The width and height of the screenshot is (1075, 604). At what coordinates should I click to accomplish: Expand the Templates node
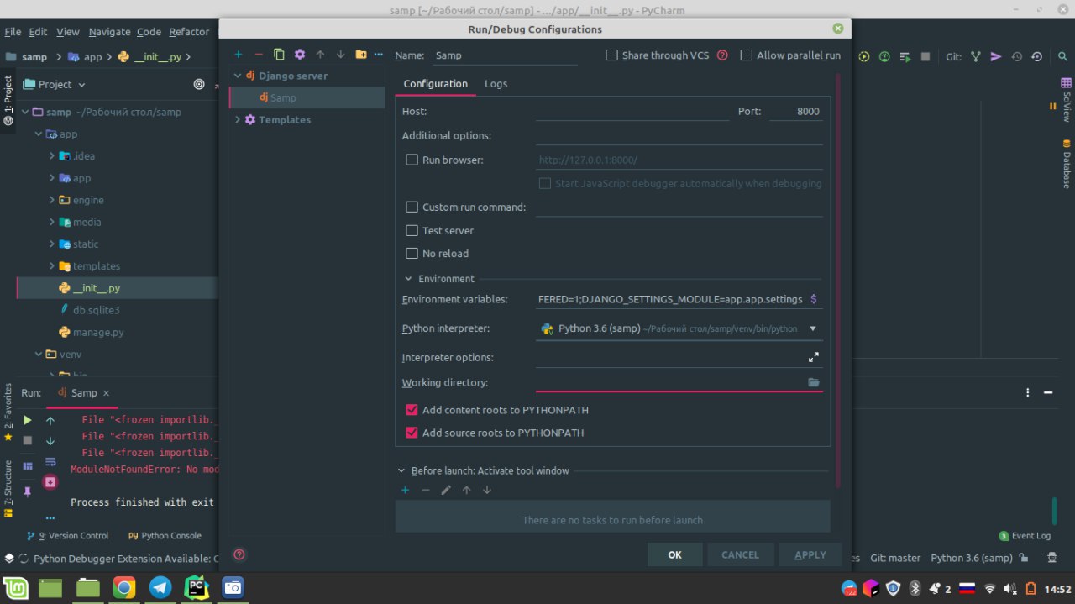tap(238, 119)
